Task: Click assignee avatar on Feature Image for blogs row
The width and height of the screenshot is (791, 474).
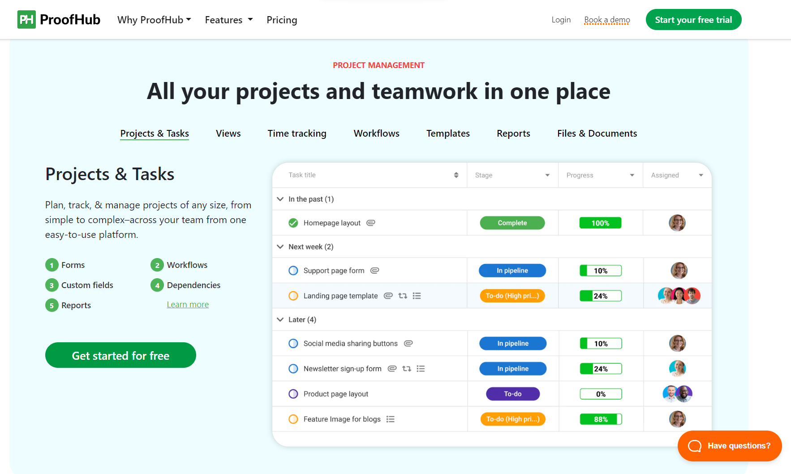Action: [678, 419]
